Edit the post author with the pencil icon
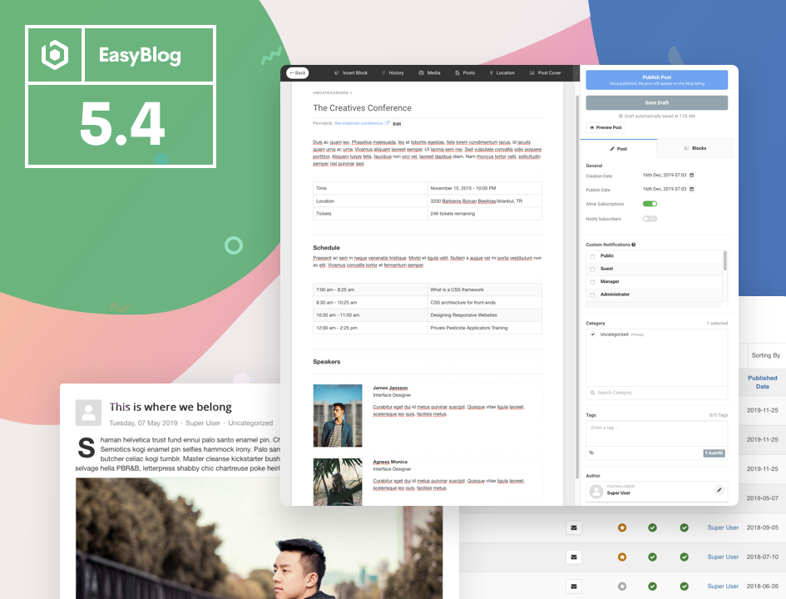This screenshot has height=599, width=786. [x=719, y=491]
